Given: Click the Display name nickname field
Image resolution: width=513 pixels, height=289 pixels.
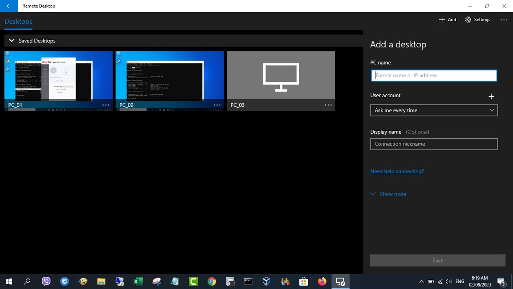Looking at the screenshot, I should 434,144.
